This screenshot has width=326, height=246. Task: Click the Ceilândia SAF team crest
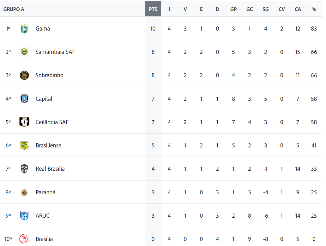[x=24, y=122]
